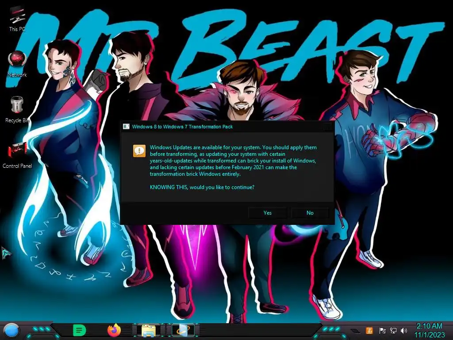Switch to the Transformation Pack taskbar item
This screenshot has height=340, width=453.
point(183,330)
